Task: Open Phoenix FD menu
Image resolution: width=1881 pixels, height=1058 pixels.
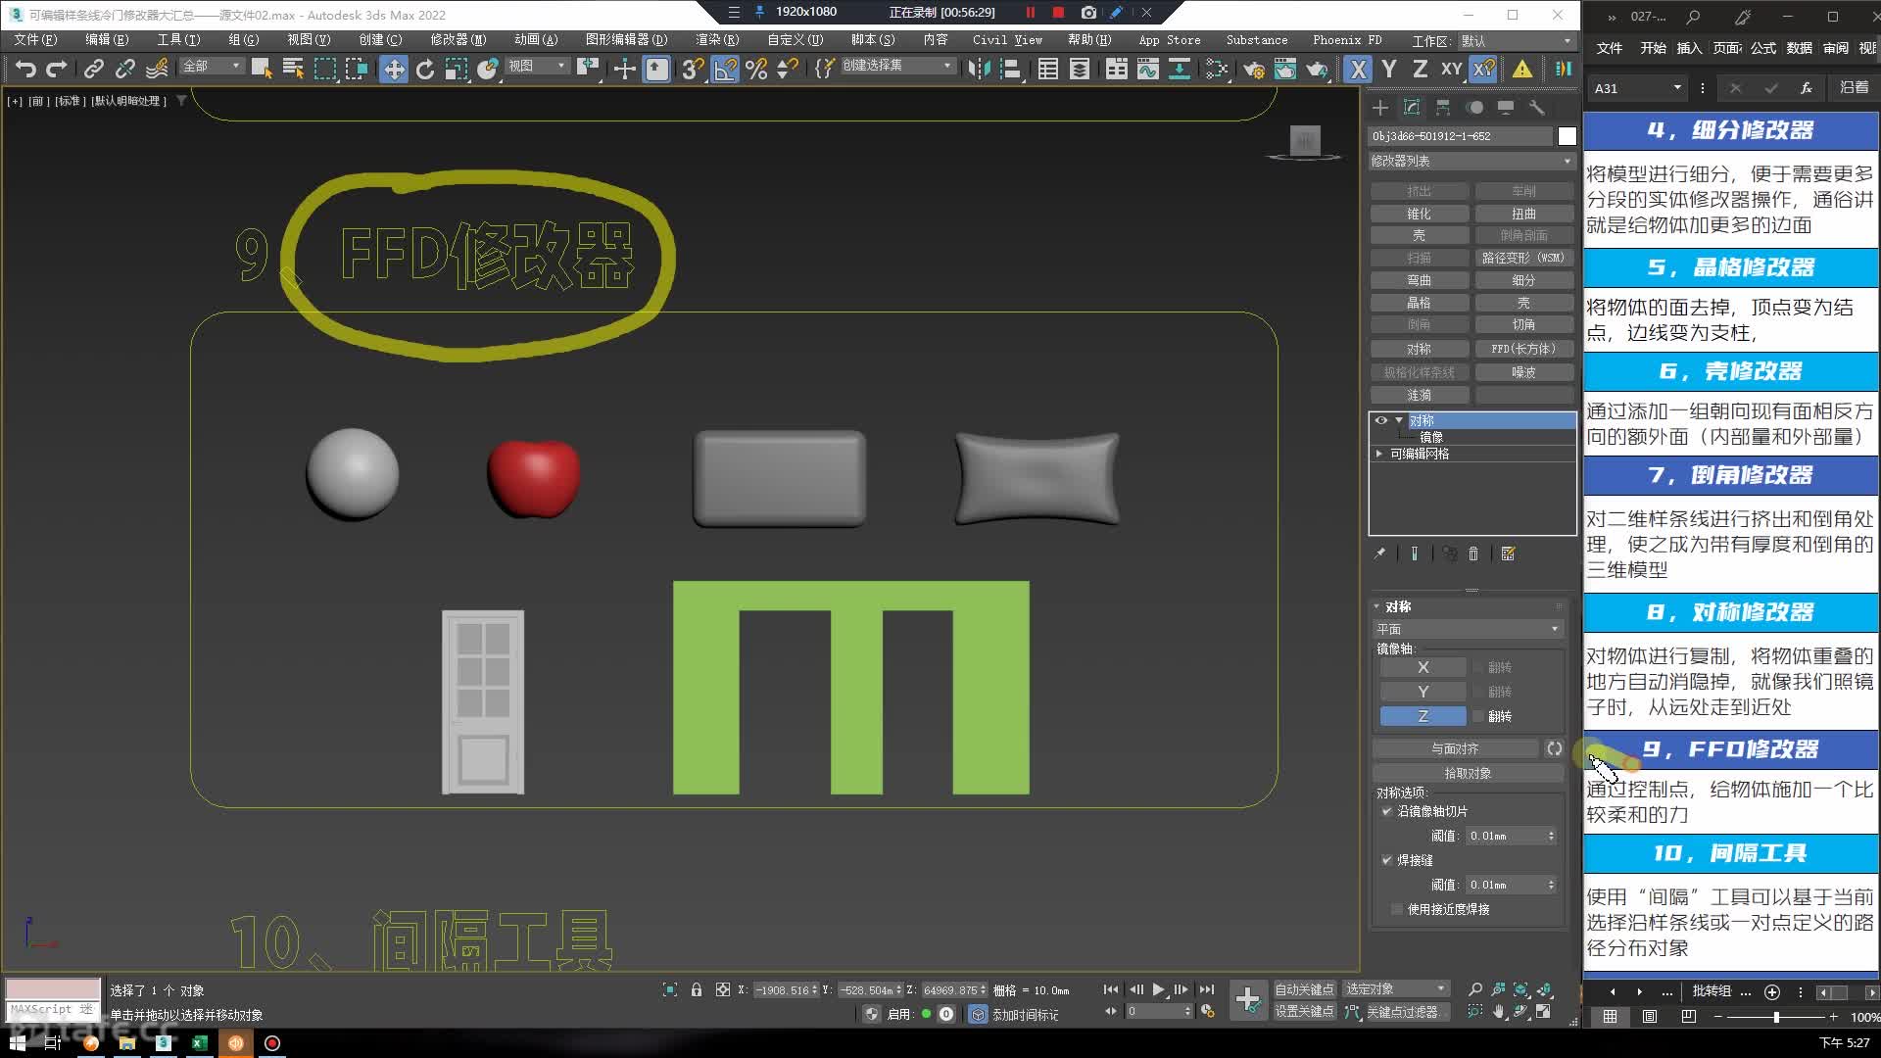Action: click(1347, 40)
